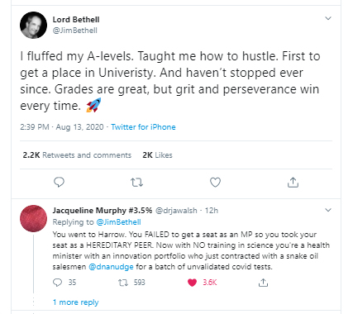This screenshot has width=353, height=314.
Task: Click reply icon on Jacqueline Murphy's tweet
Action: click(x=57, y=283)
